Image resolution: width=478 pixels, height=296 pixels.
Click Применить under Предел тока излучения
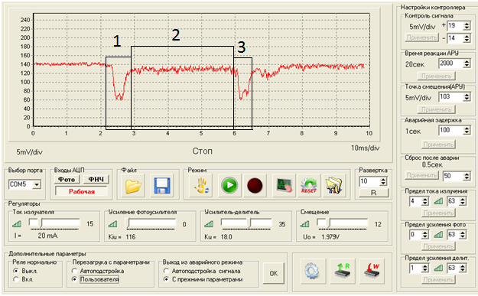(438, 213)
